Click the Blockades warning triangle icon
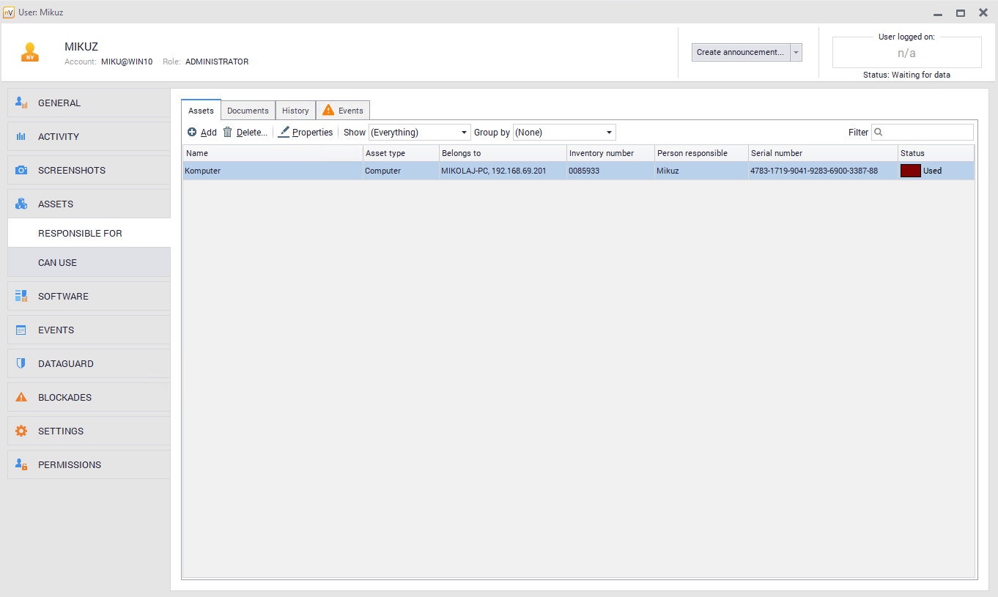The height and width of the screenshot is (597, 998). (21, 398)
